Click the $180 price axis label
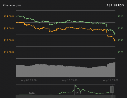This screenshot has height=98, width=127. 120,29
